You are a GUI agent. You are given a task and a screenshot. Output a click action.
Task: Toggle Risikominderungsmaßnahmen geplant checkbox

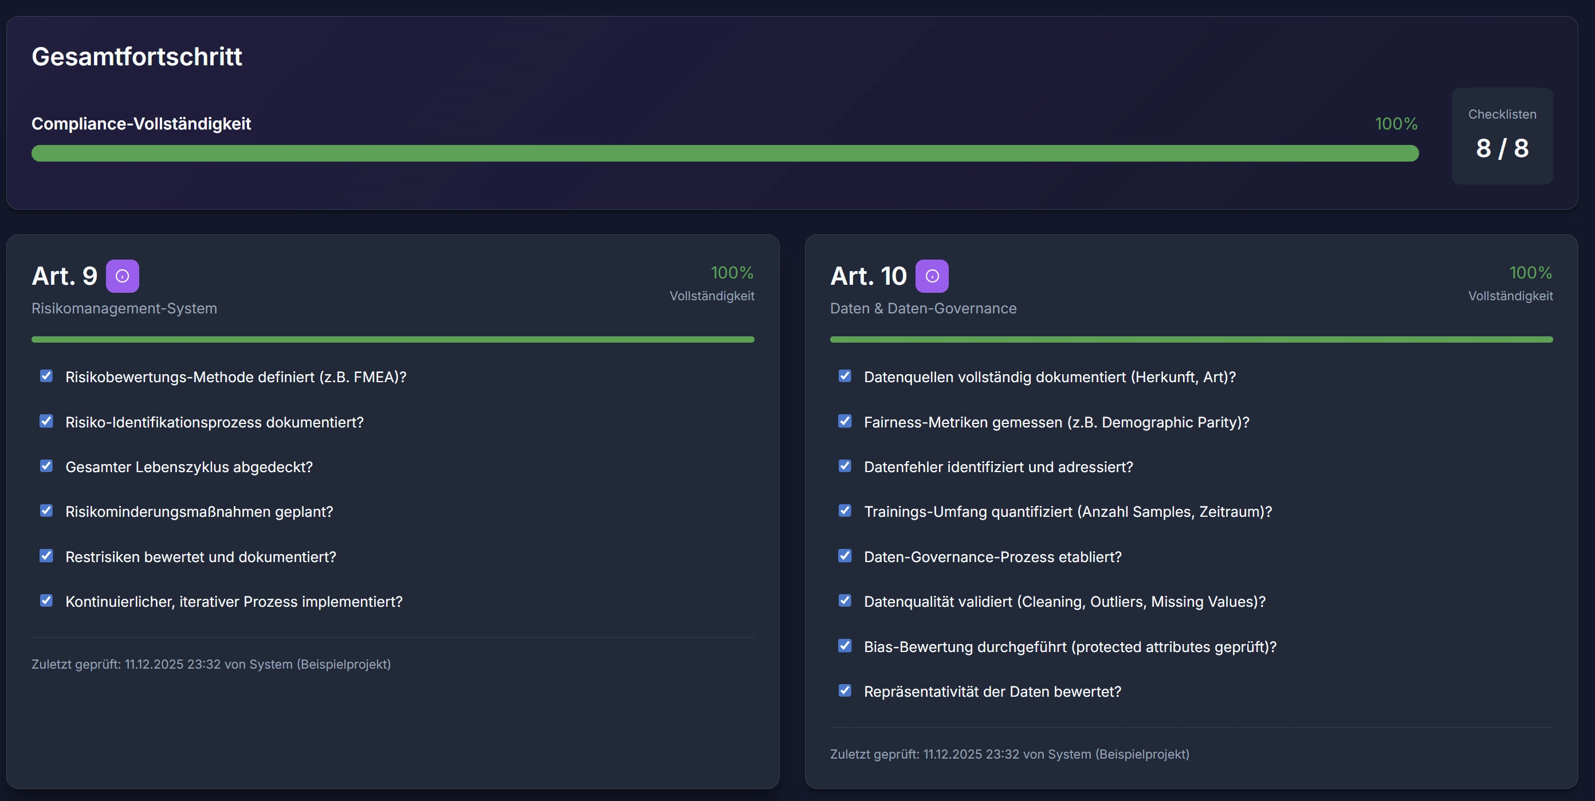[46, 511]
